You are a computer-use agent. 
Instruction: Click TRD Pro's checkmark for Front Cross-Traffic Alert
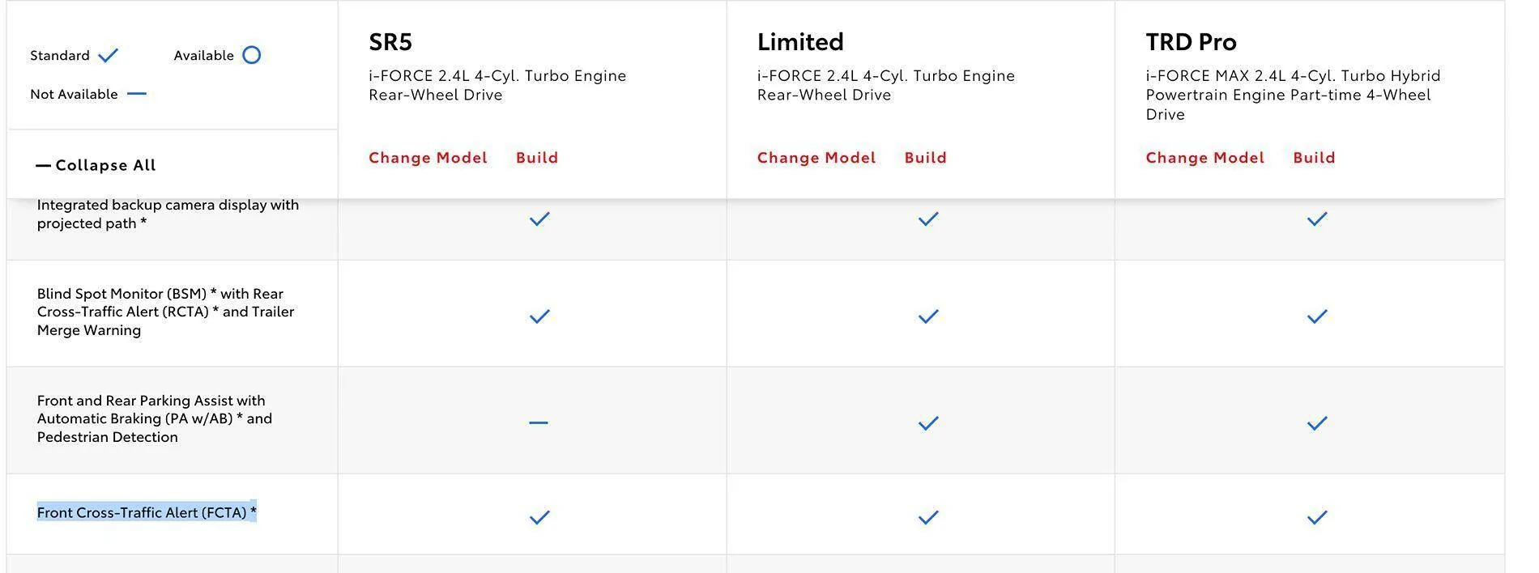1317,516
